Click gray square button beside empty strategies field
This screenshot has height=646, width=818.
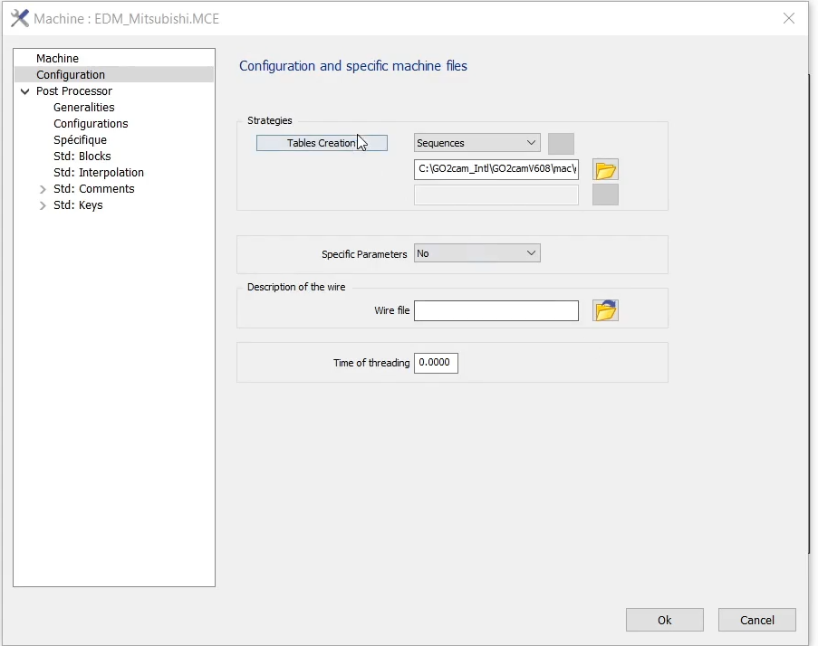tap(605, 195)
